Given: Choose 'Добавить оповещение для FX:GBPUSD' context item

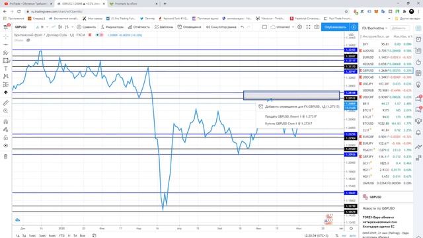Looking at the screenshot, I should click(299, 106).
